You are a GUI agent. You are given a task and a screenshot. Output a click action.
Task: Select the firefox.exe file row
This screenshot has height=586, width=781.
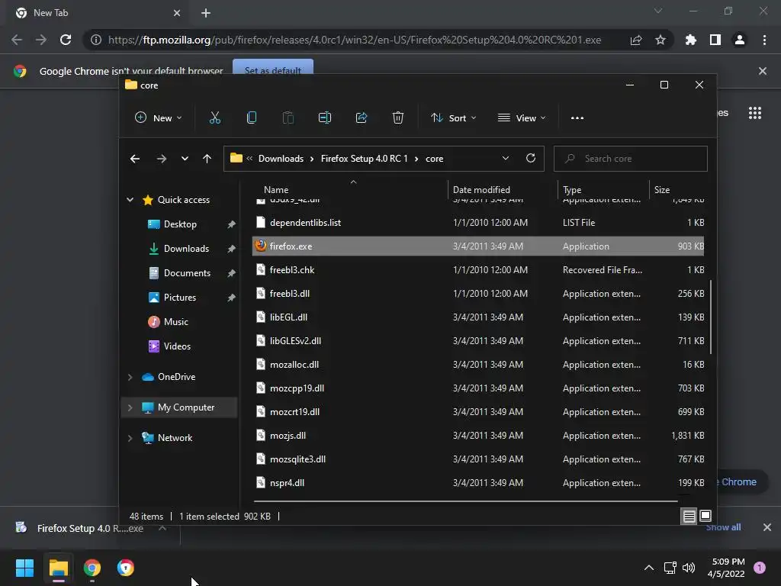(x=478, y=246)
